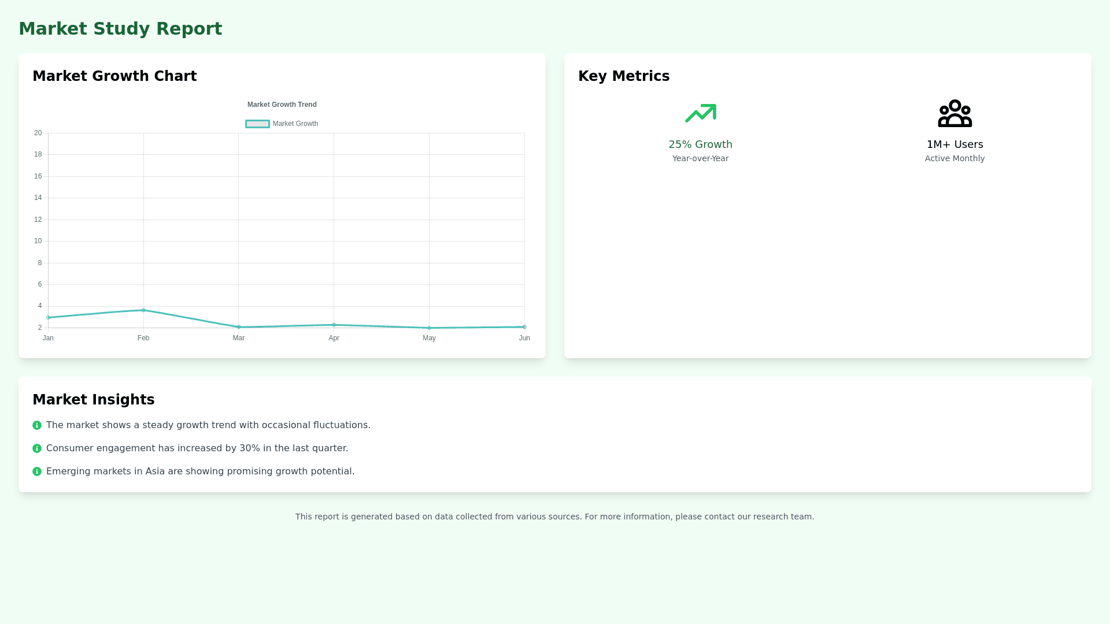Click the Market Growth Trend chart title
The height and width of the screenshot is (624, 1110).
tap(282, 105)
